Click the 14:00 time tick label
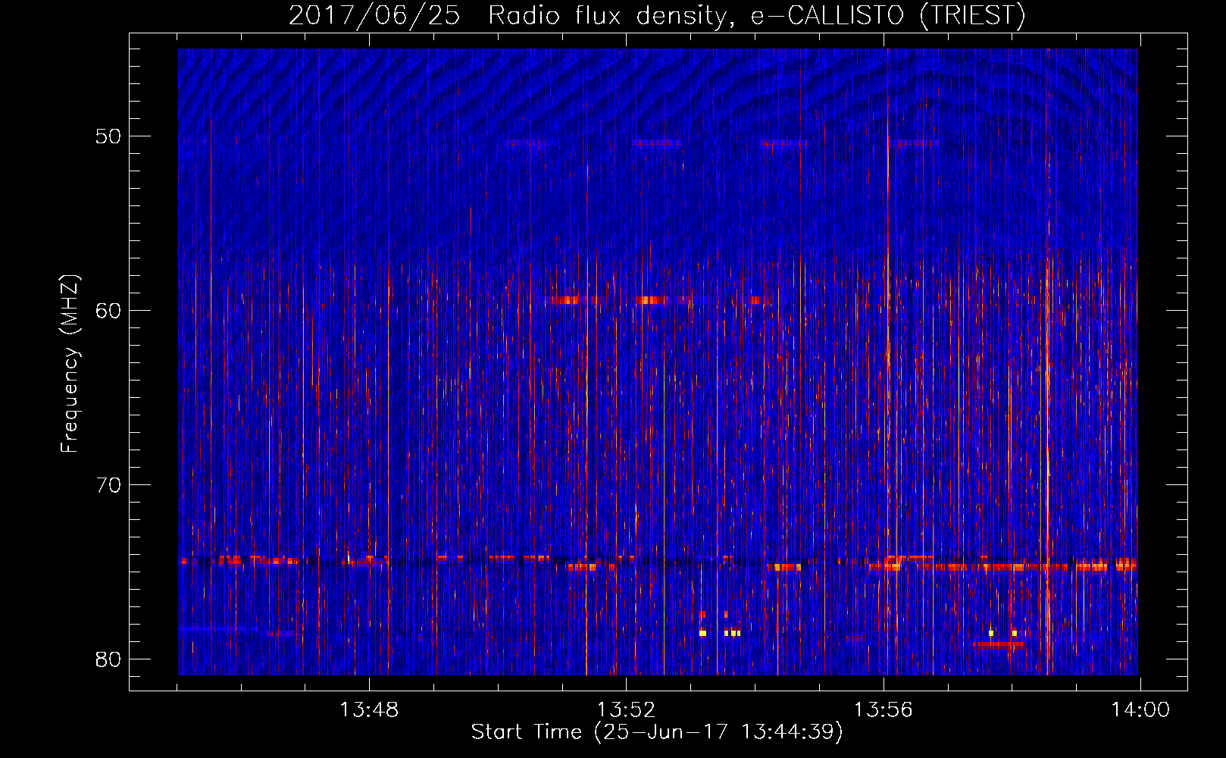Image resolution: width=1226 pixels, height=758 pixels. [1140, 710]
